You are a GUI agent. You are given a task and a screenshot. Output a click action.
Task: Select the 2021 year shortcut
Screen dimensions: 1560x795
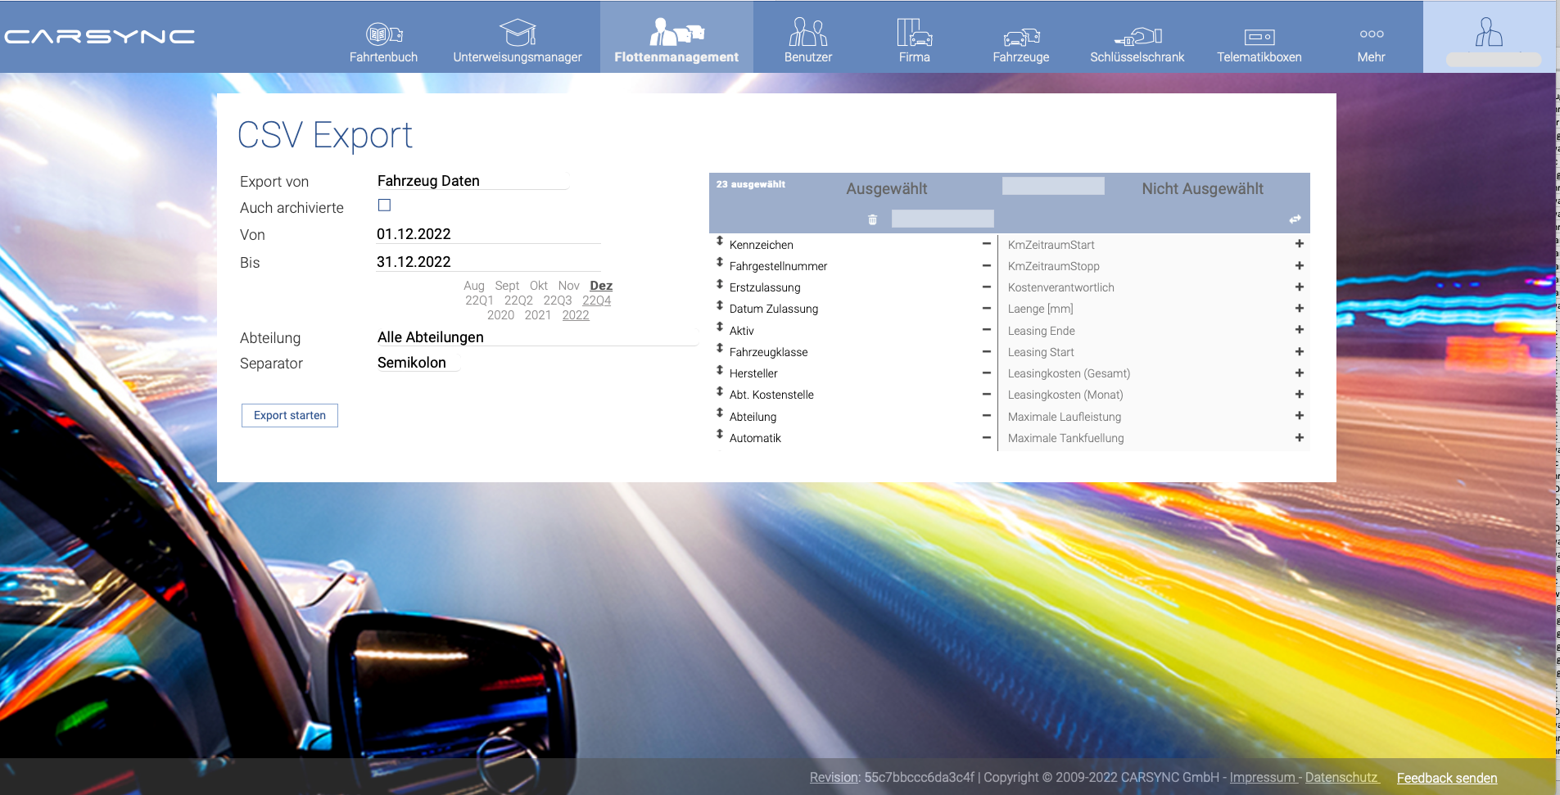pyautogui.click(x=538, y=315)
